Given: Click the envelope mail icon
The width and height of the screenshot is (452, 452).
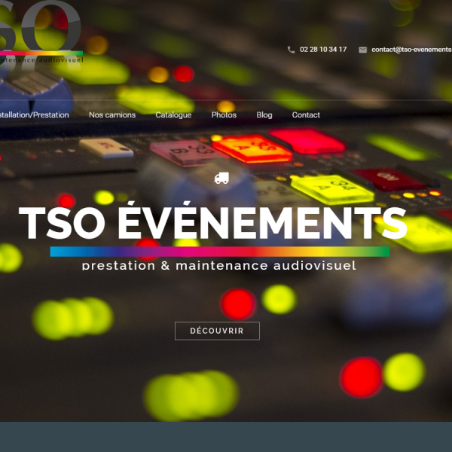Looking at the screenshot, I should click(x=363, y=50).
